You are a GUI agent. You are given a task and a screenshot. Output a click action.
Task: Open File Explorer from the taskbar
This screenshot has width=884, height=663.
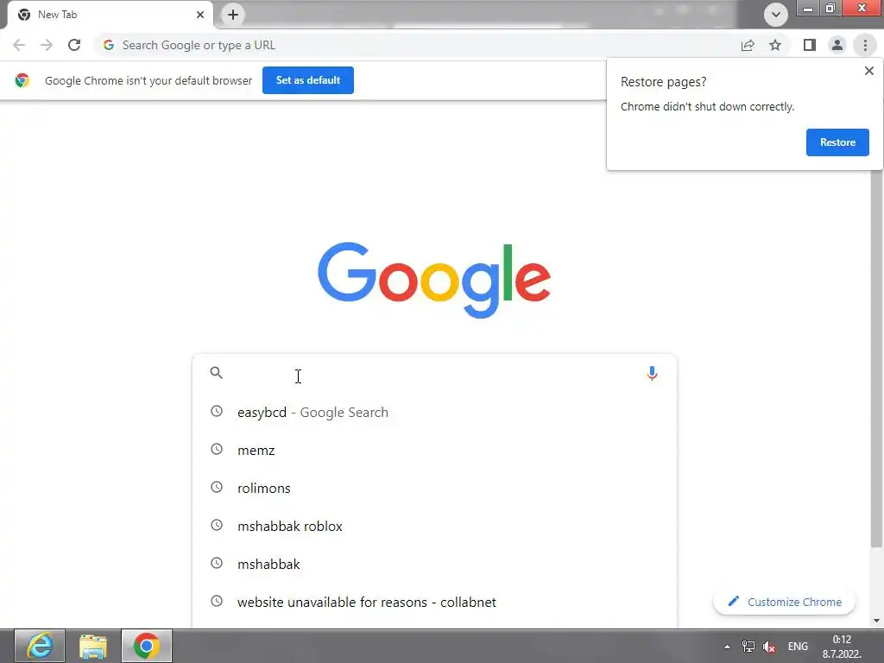click(93, 646)
